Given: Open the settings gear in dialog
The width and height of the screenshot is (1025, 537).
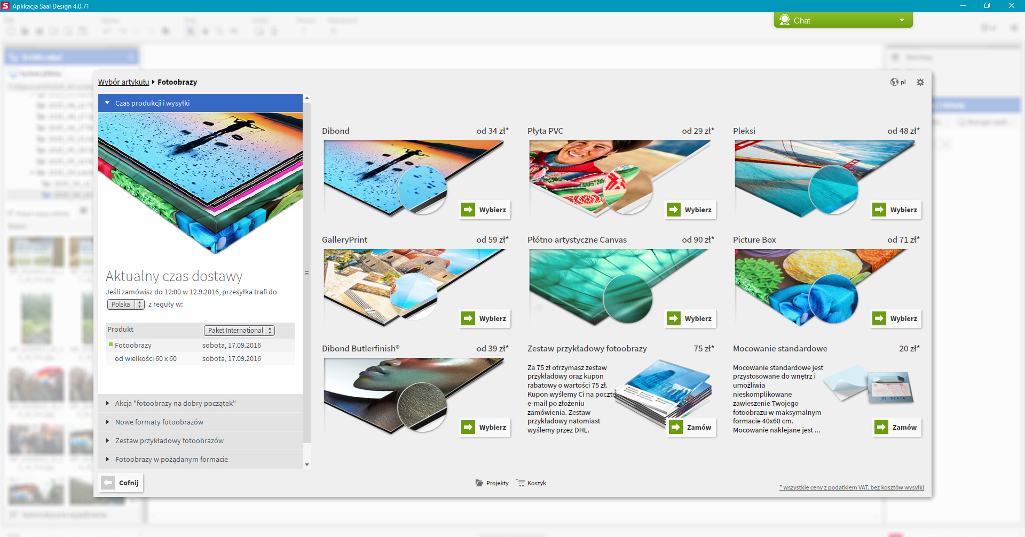Looking at the screenshot, I should coord(920,82).
